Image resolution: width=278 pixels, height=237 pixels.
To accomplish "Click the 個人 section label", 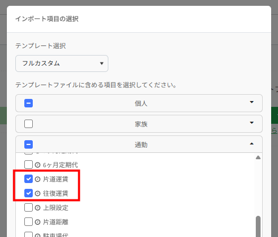I will [141, 103].
